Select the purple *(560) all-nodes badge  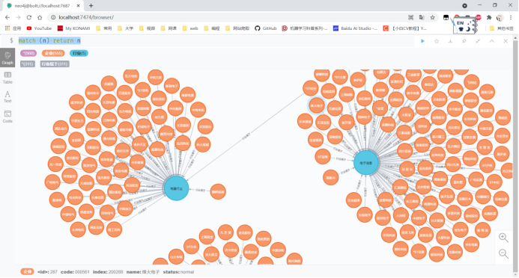(28, 53)
